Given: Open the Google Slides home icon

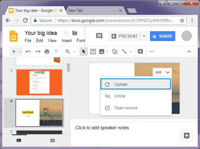Looking at the screenshot, I should 13,36.
